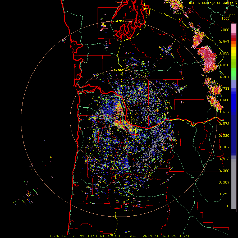
Task: Click the 0.253 scale value
Action: click(x=224, y=194)
